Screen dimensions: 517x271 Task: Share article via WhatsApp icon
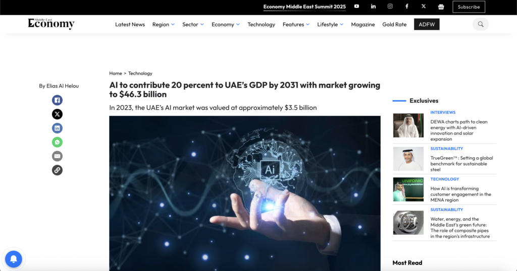[x=57, y=142]
